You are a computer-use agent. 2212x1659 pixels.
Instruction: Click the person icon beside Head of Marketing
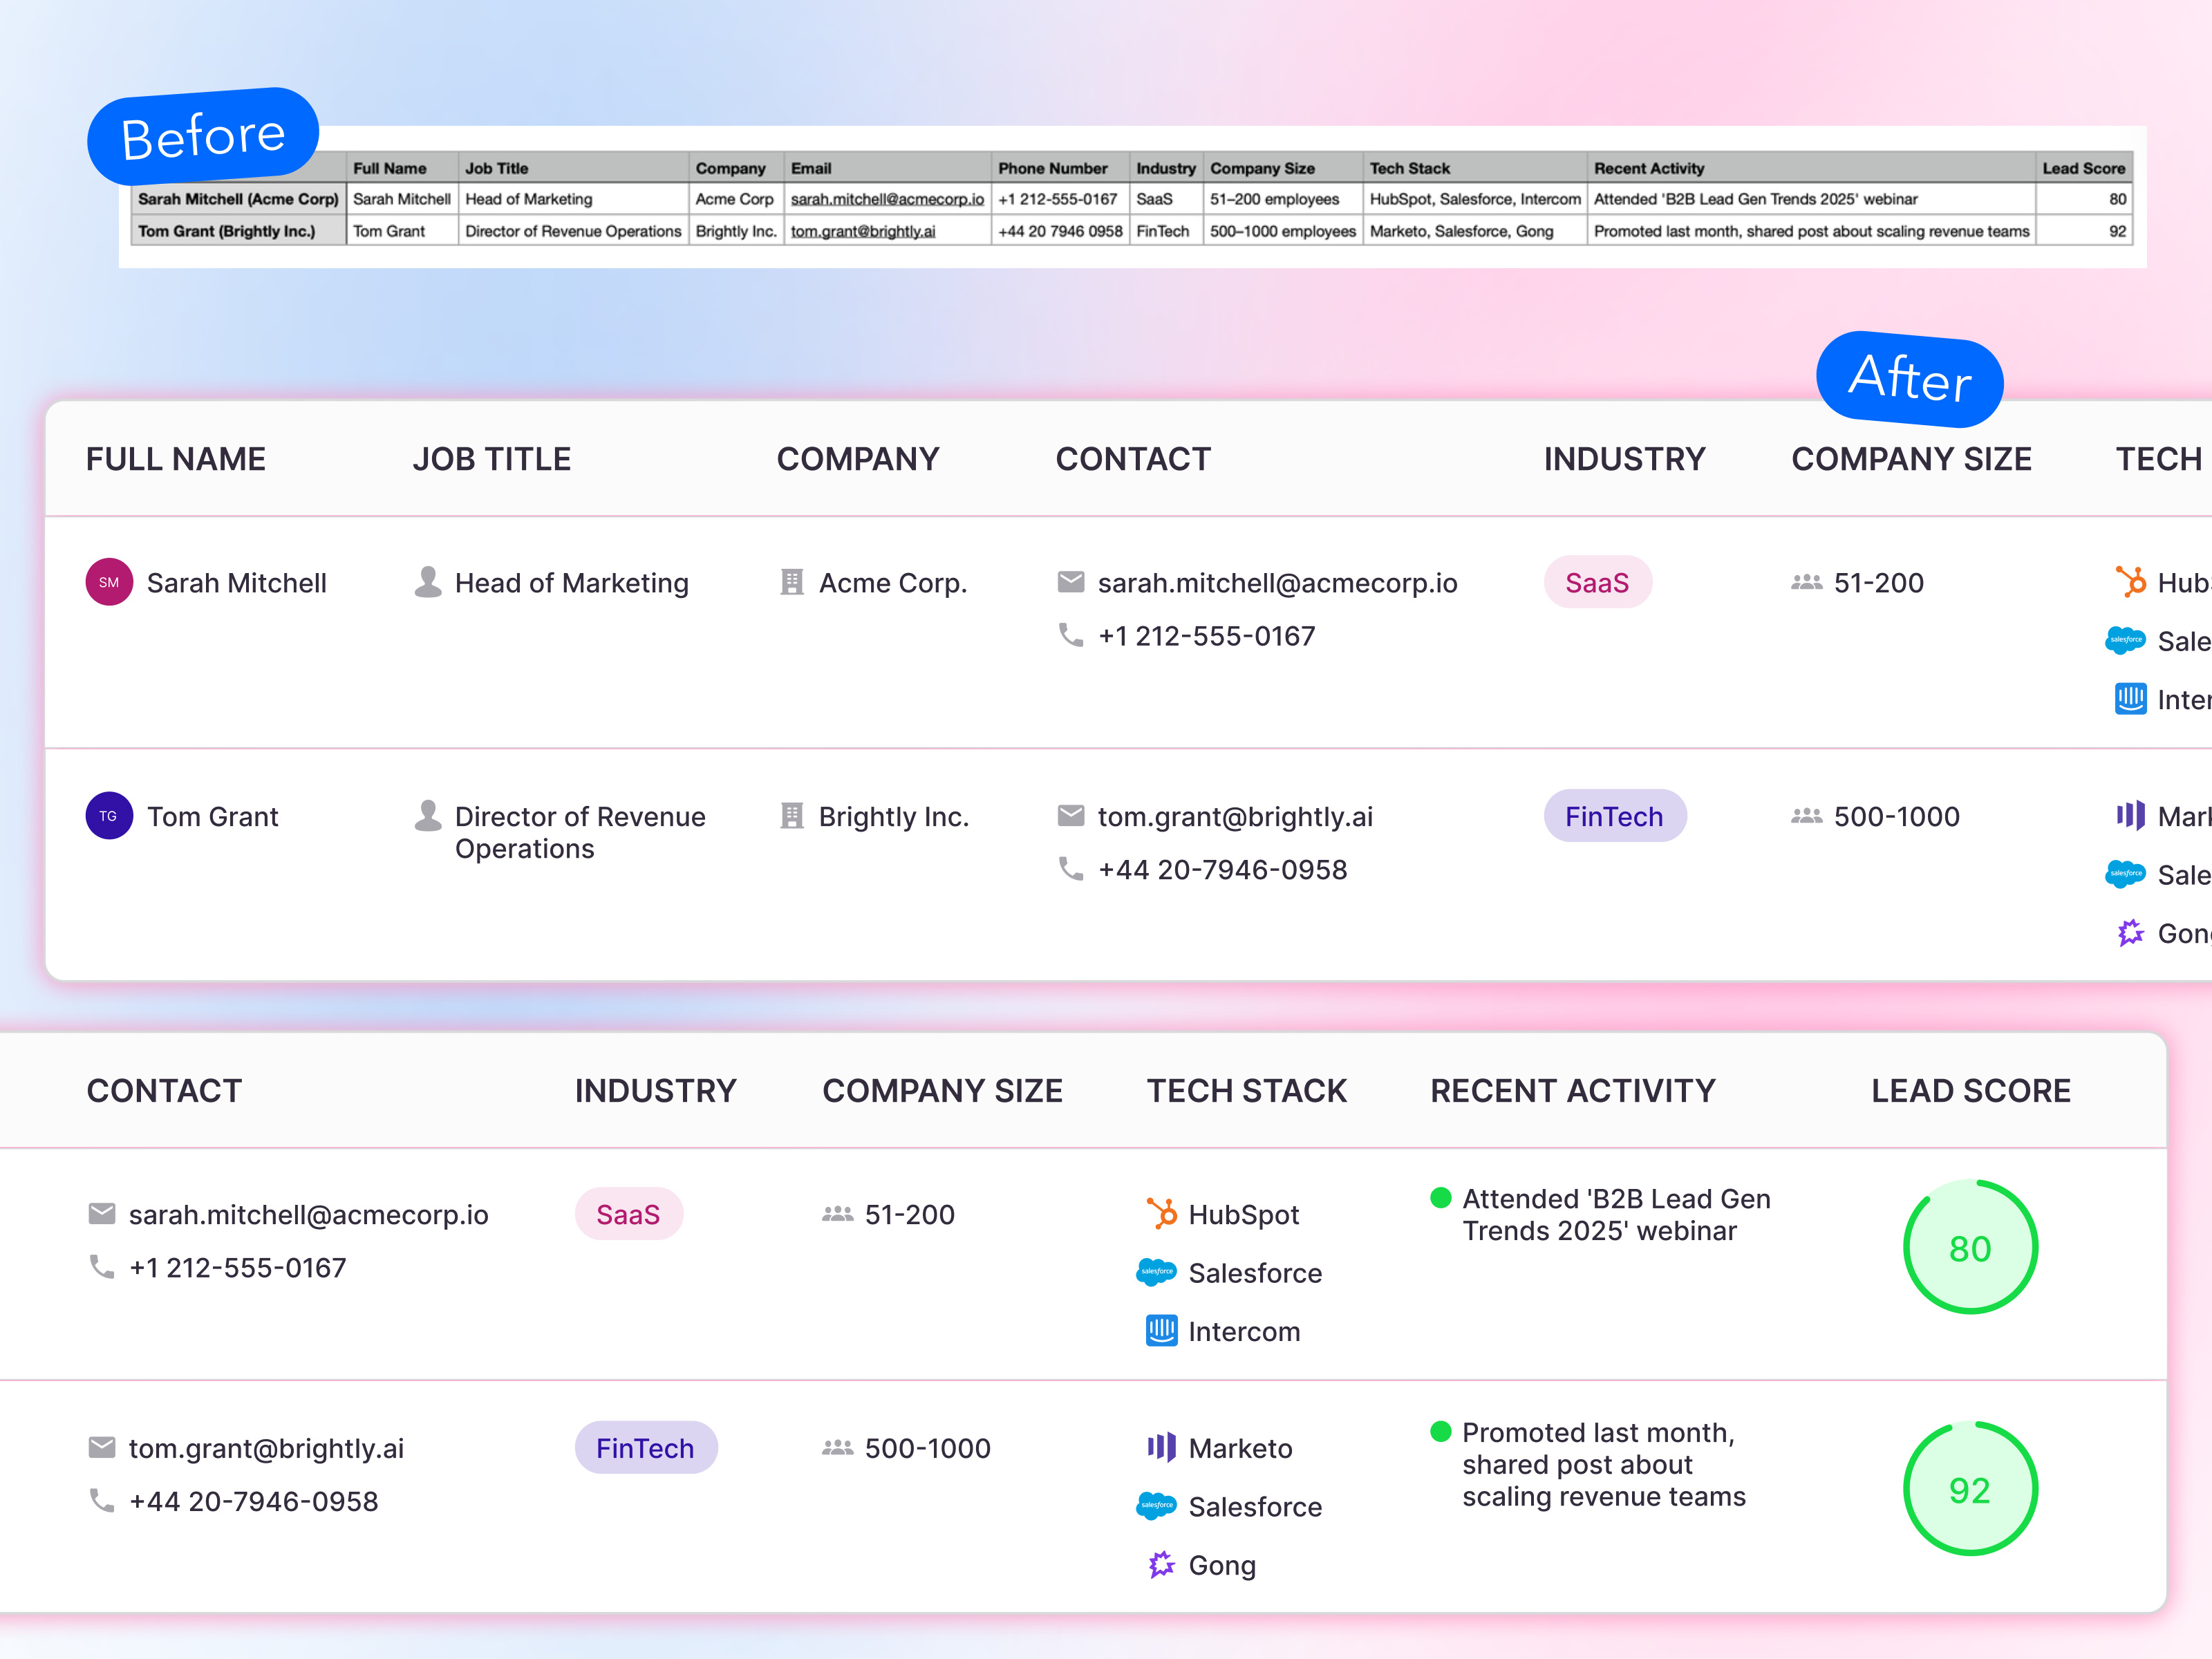(x=428, y=580)
